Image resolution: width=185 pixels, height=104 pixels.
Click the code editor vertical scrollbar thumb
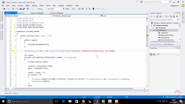(147, 36)
